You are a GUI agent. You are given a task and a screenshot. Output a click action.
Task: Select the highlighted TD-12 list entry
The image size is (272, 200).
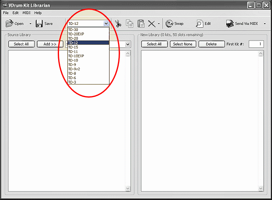[x=88, y=43]
